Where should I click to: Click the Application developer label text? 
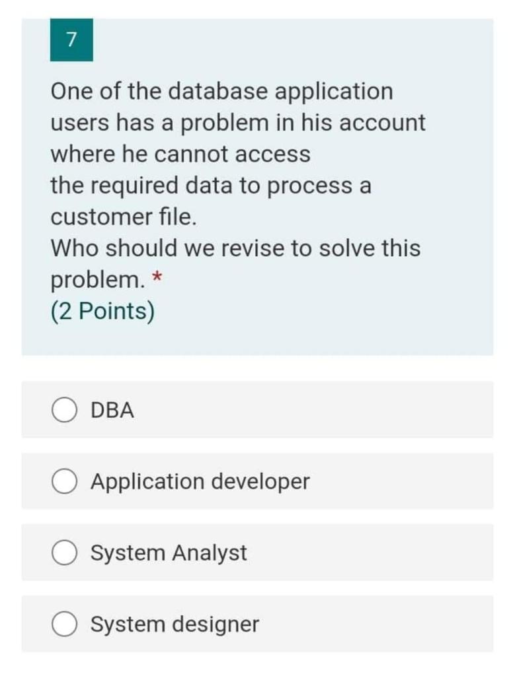click(x=198, y=481)
